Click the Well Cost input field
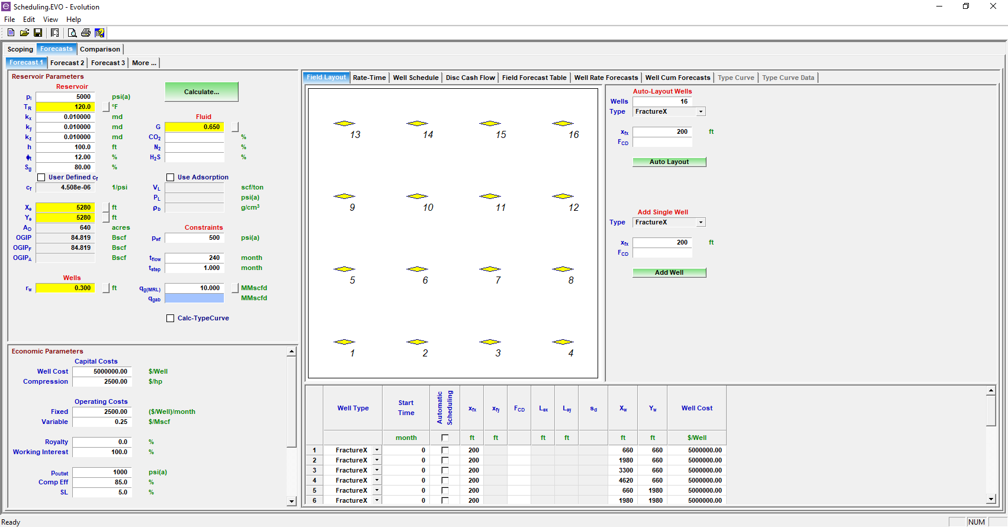 click(x=101, y=371)
